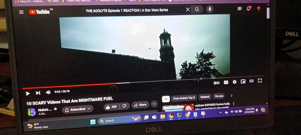Open the Windows notification bell
The height and width of the screenshot is (135, 301).
coord(257,110)
